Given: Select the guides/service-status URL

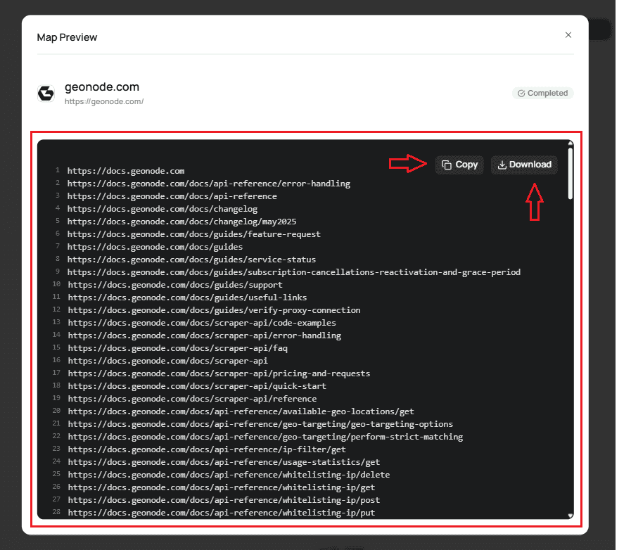Looking at the screenshot, I should point(191,260).
